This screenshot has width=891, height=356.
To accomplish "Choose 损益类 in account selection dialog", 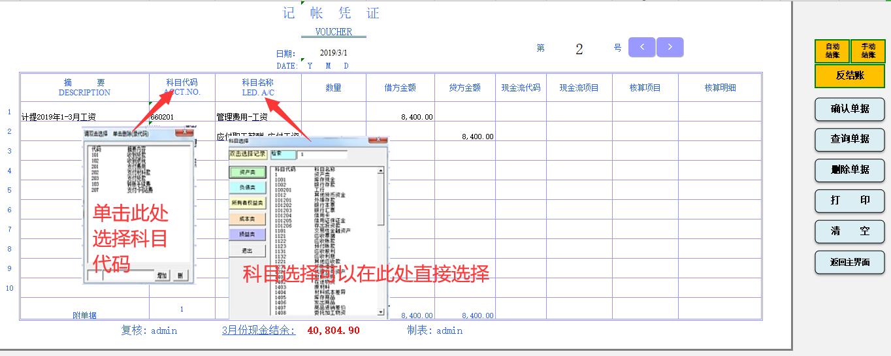I will pos(248,235).
